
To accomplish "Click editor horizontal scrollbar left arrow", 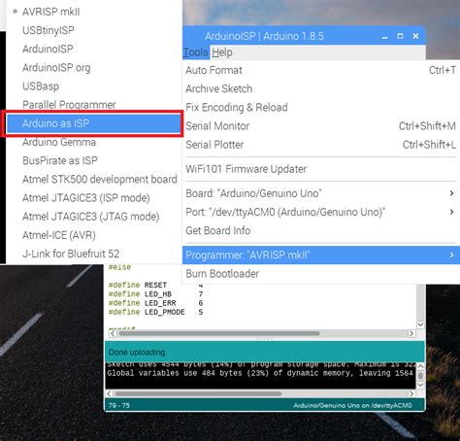I will tap(113, 333).
